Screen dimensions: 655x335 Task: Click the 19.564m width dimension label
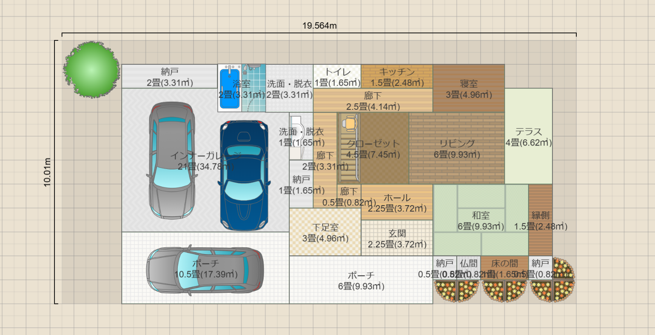click(x=319, y=26)
